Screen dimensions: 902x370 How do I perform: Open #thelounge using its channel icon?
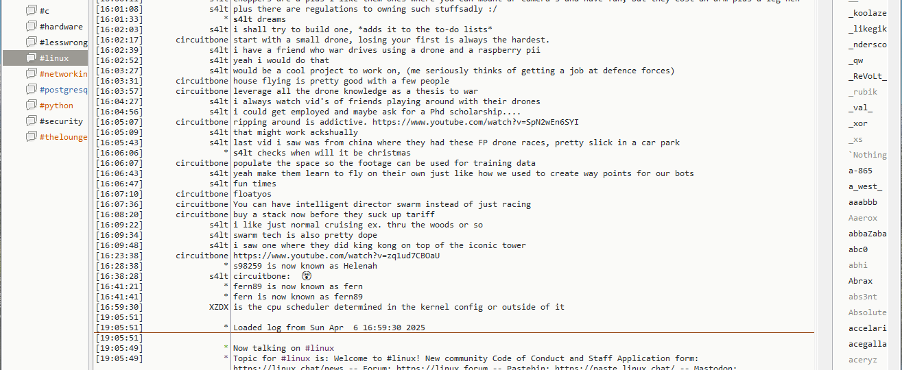point(31,137)
